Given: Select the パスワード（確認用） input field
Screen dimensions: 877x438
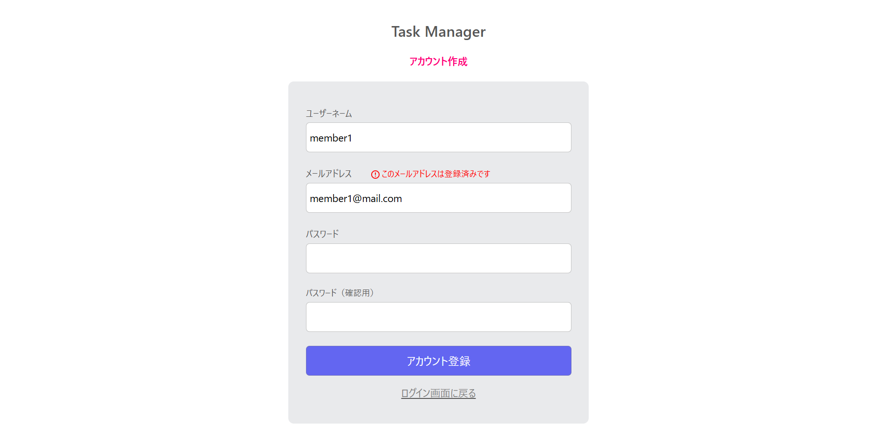Looking at the screenshot, I should [438, 317].
